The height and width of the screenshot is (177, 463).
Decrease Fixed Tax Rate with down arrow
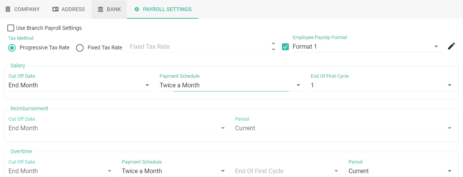tap(273, 49)
